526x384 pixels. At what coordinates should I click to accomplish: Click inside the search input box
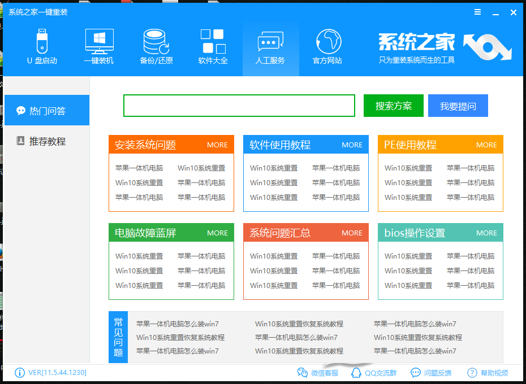pyautogui.click(x=239, y=105)
